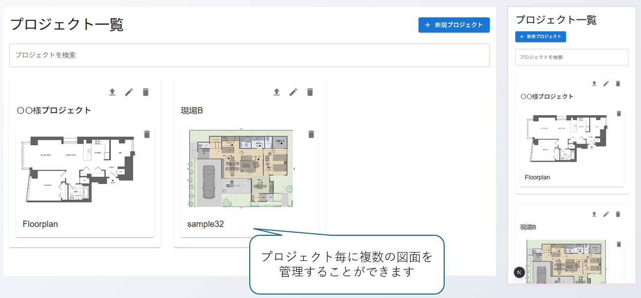The height and width of the screenshot is (298, 641).
Task: Edit the 〇〇様プロジェクト name with the pencil icon
Action: click(129, 92)
